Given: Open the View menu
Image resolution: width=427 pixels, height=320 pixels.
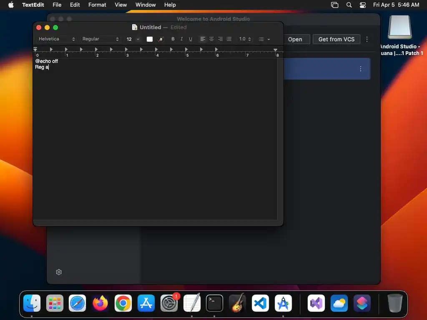Looking at the screenshot, I should (121, 5).
